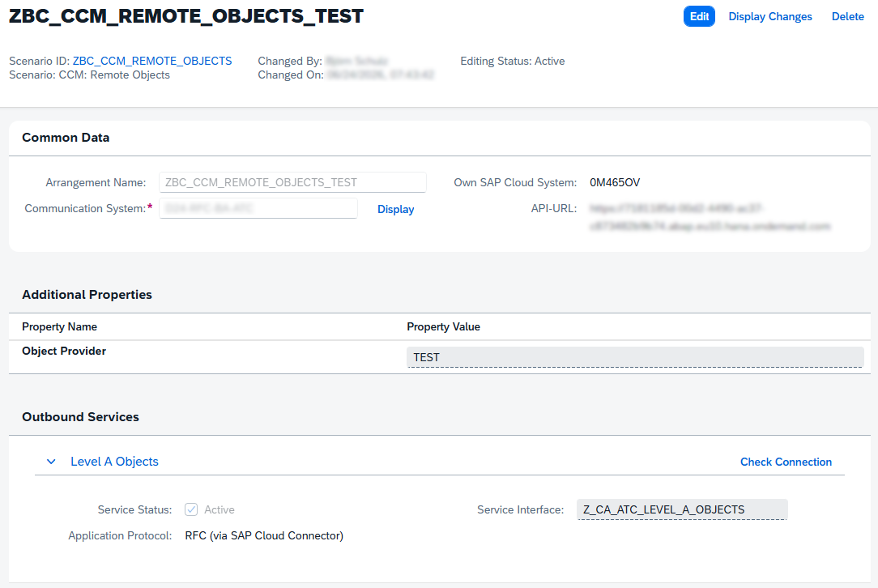Image resolution: width=878 pixels, height=588 pixels.
Task: Open the ZBC_CCM_REMOTE_OBJECTS scenario link
Action: pyautogui.click(x=152, y=61)
